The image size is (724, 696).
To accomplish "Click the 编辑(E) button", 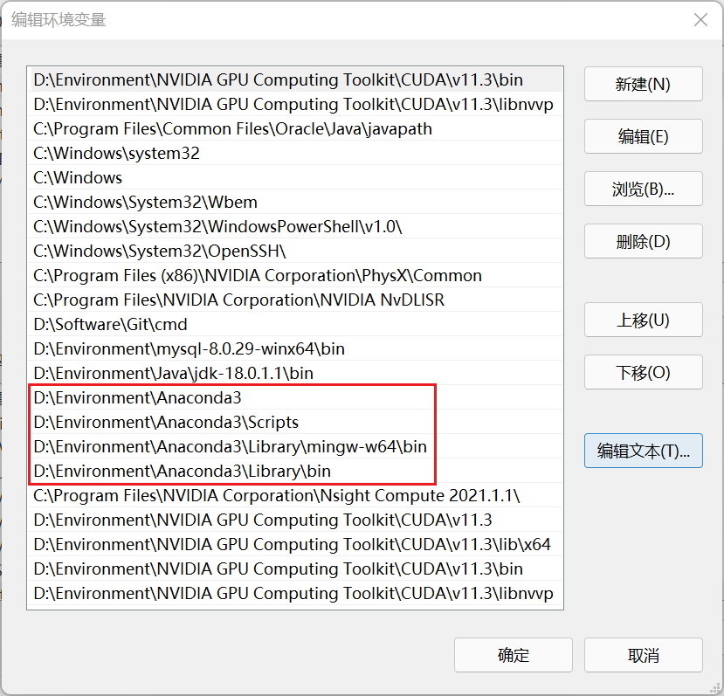I will tap(643, 136).
